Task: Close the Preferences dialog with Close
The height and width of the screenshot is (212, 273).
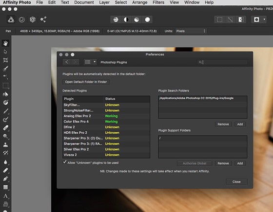Action: [x=236, y=182]
